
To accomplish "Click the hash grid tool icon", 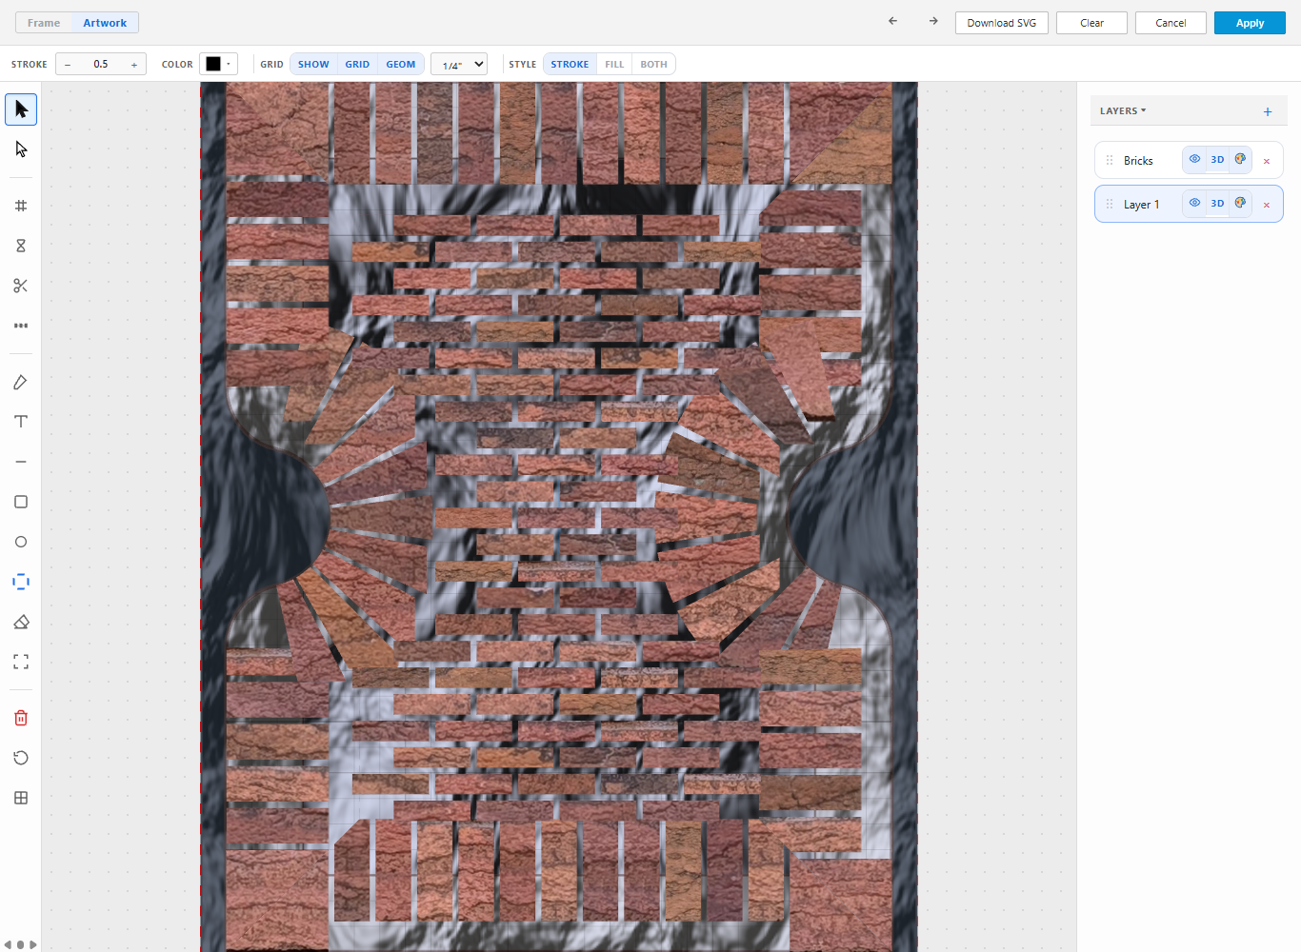I will [21, 206].
